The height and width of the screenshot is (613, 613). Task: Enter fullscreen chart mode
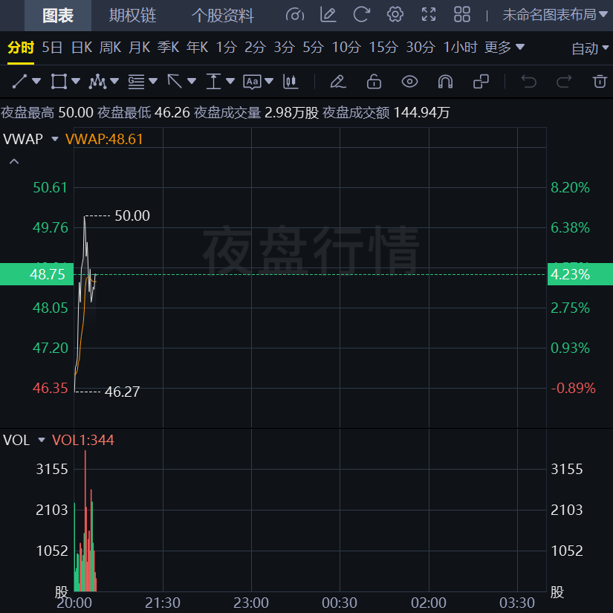click(429, 15)
